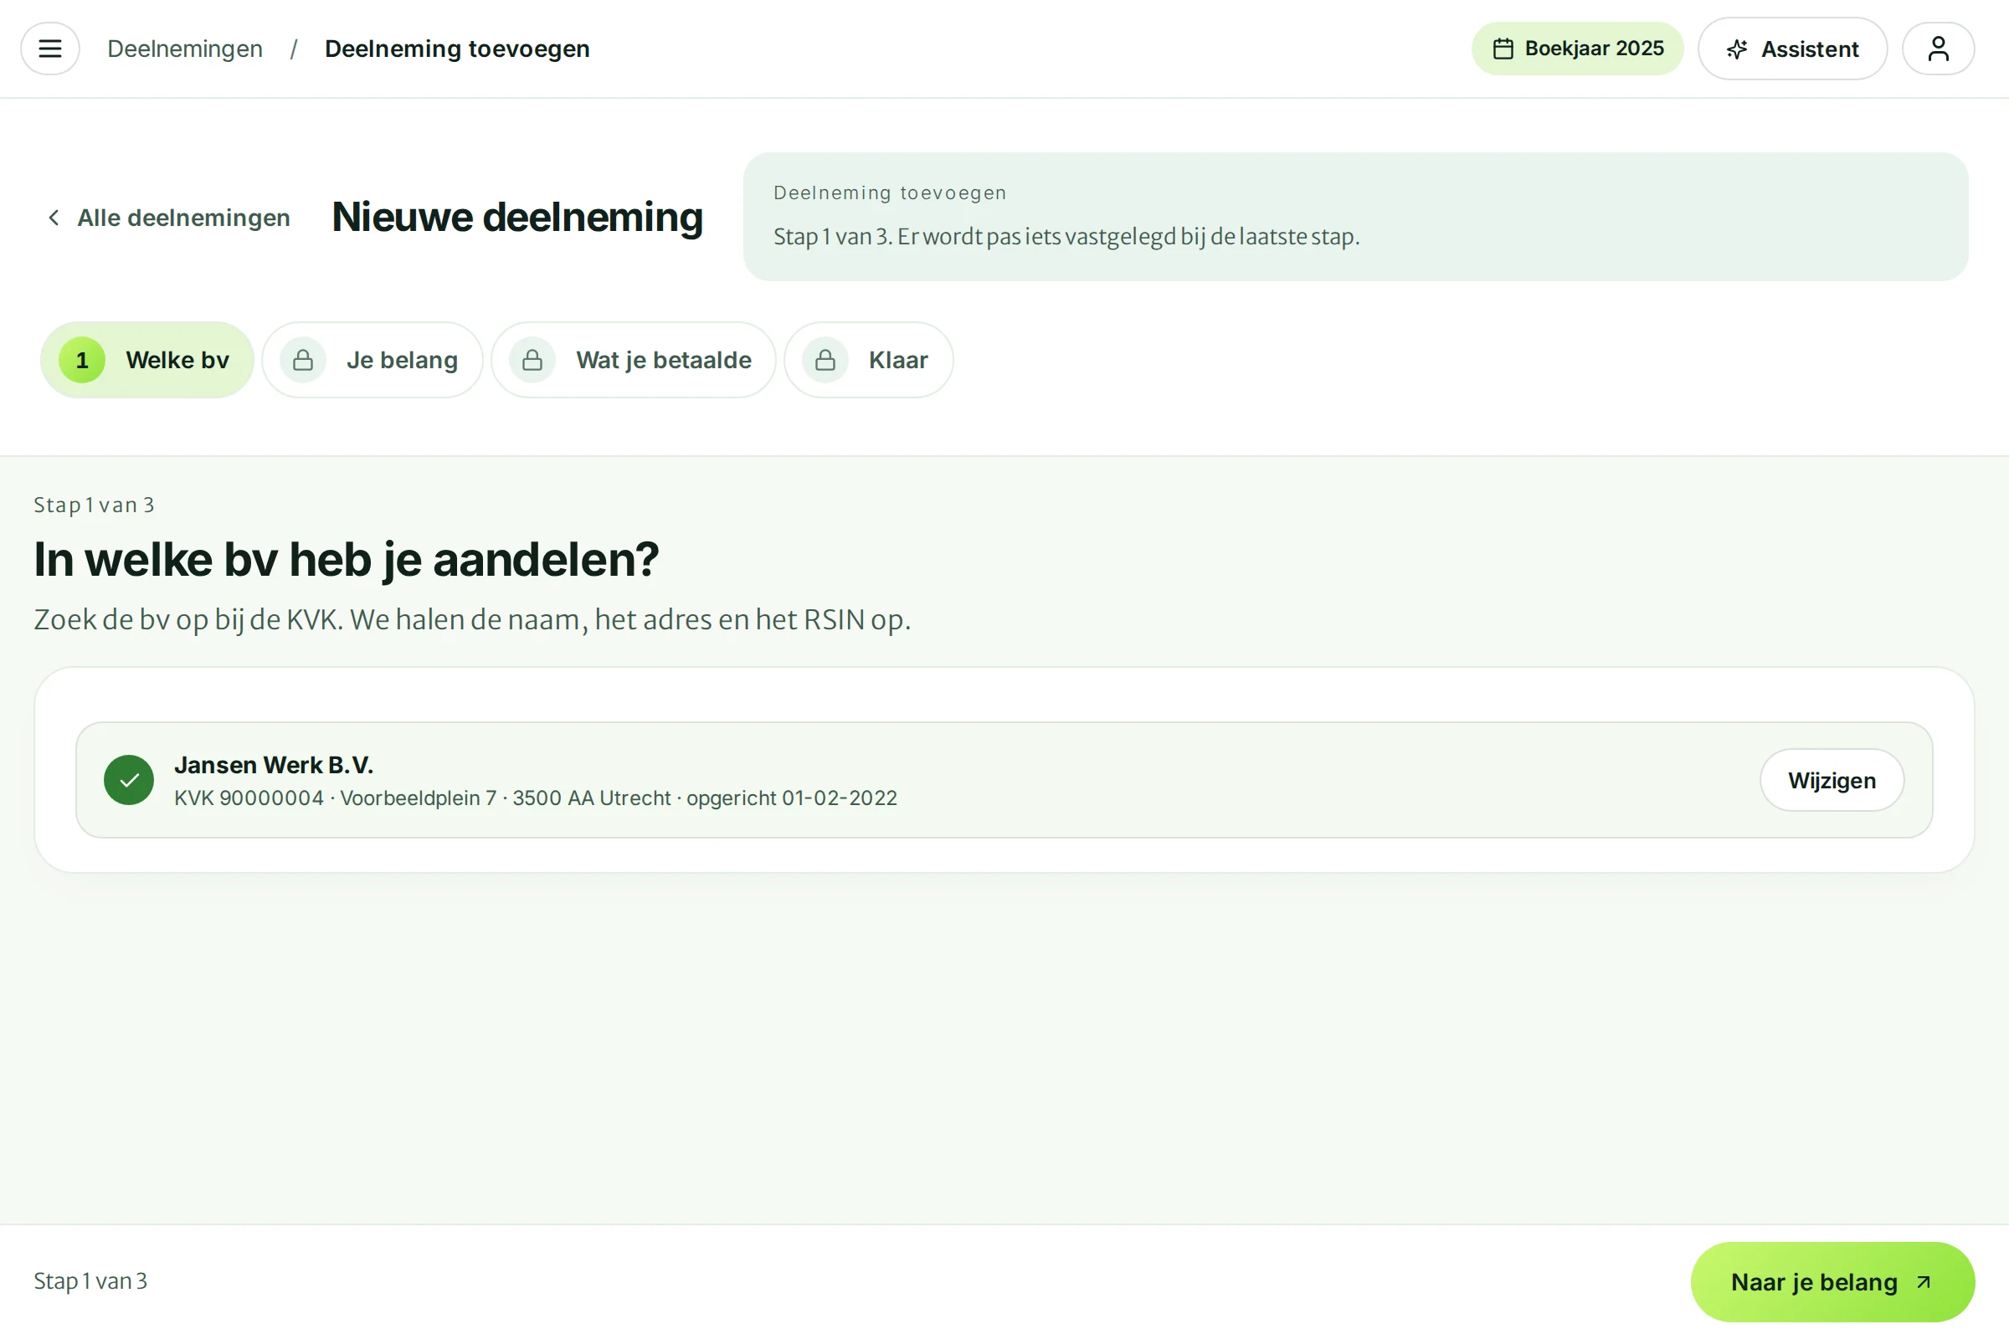Open the hamburger navigation menu
Image resolution: width=2009 pixels, height=1339 pixels.
[49, 49]
